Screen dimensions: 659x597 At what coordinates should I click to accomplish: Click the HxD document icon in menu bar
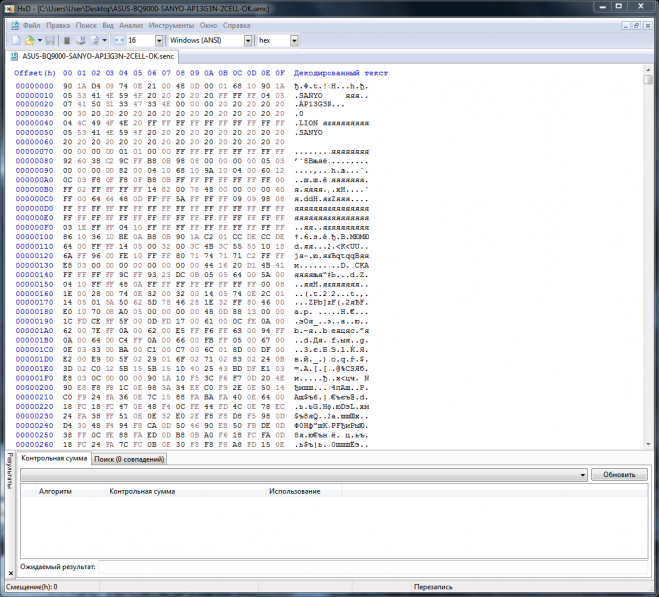point(15,25)
